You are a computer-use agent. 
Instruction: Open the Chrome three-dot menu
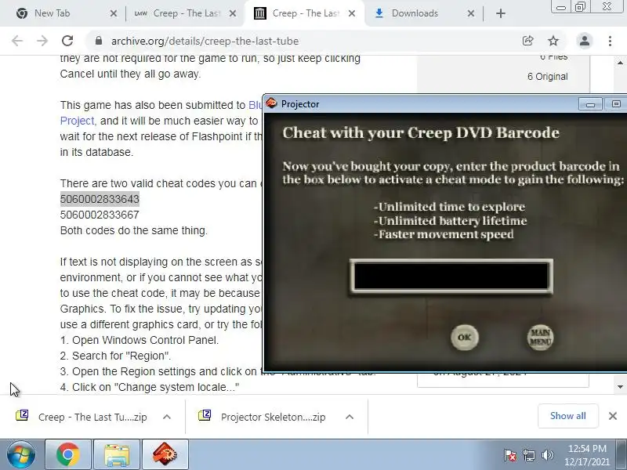click(610, 41)
